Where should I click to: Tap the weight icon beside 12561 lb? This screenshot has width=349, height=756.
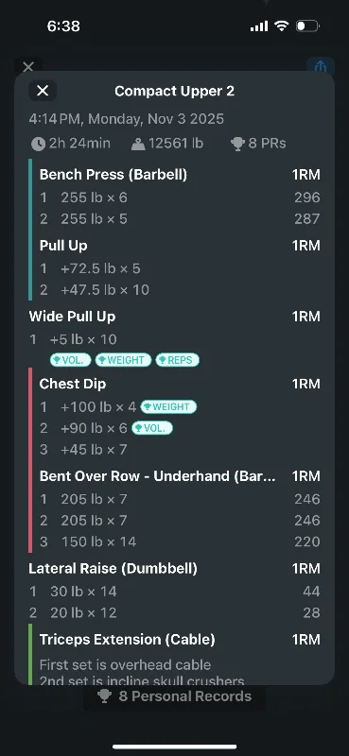138,144
